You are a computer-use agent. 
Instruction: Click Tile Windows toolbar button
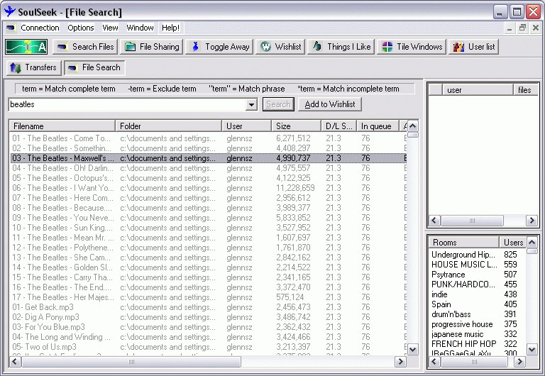[x=412, y=47]
